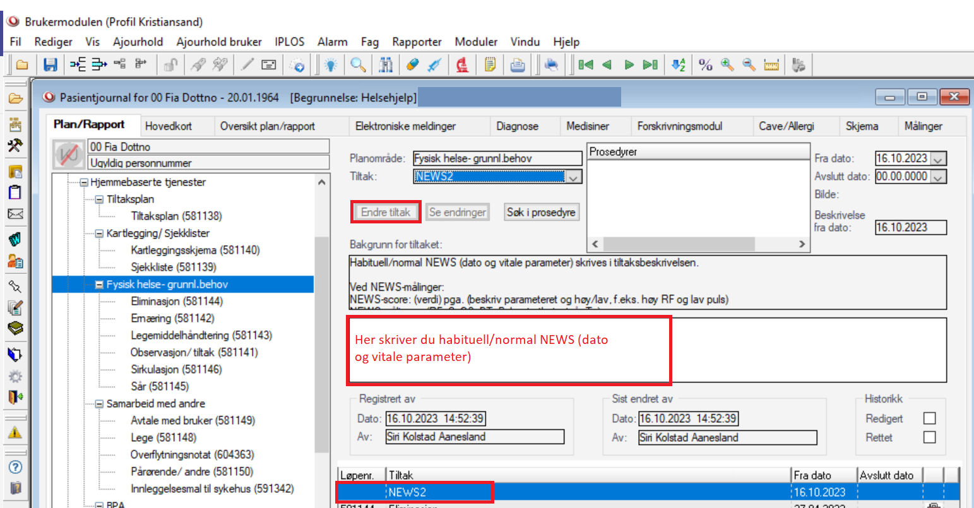This screenshot has width=974, height=508.
Task: Click the Planområde input field
Action: coord(497,158)
